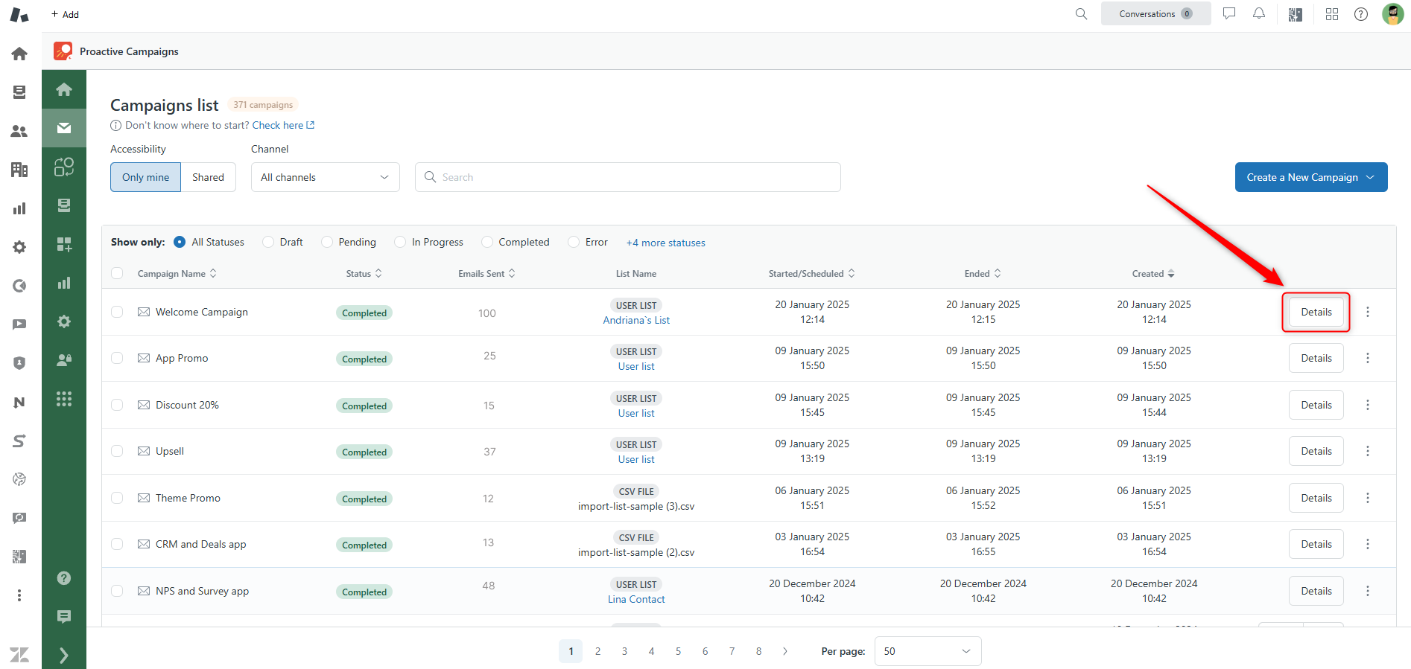The height and width of the screenshot is (669, 1411).
Task: Select the All Statuses radio button
Action: pos(180,242)
